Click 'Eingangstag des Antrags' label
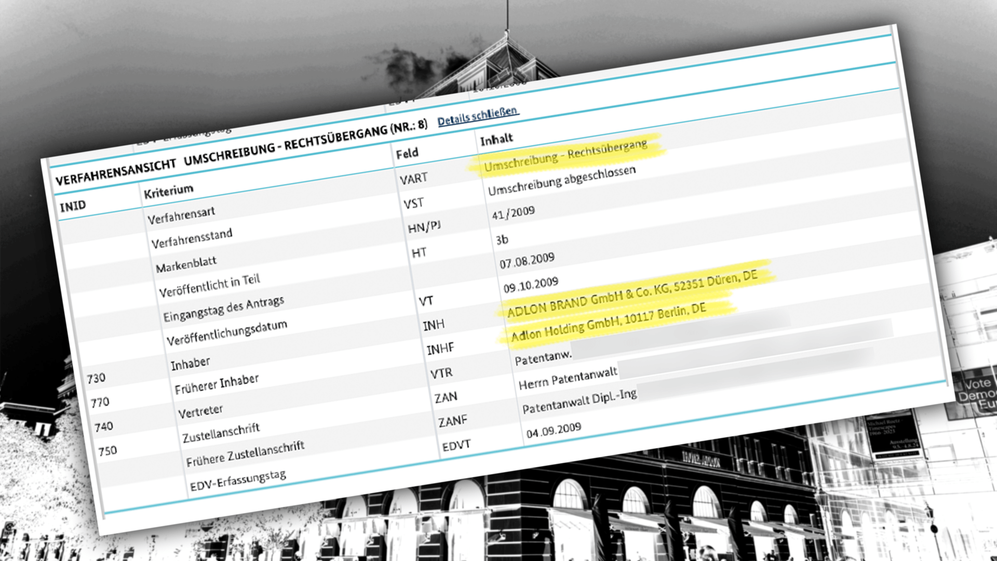This screenshot has height=561, width=997. pos(223,309)
